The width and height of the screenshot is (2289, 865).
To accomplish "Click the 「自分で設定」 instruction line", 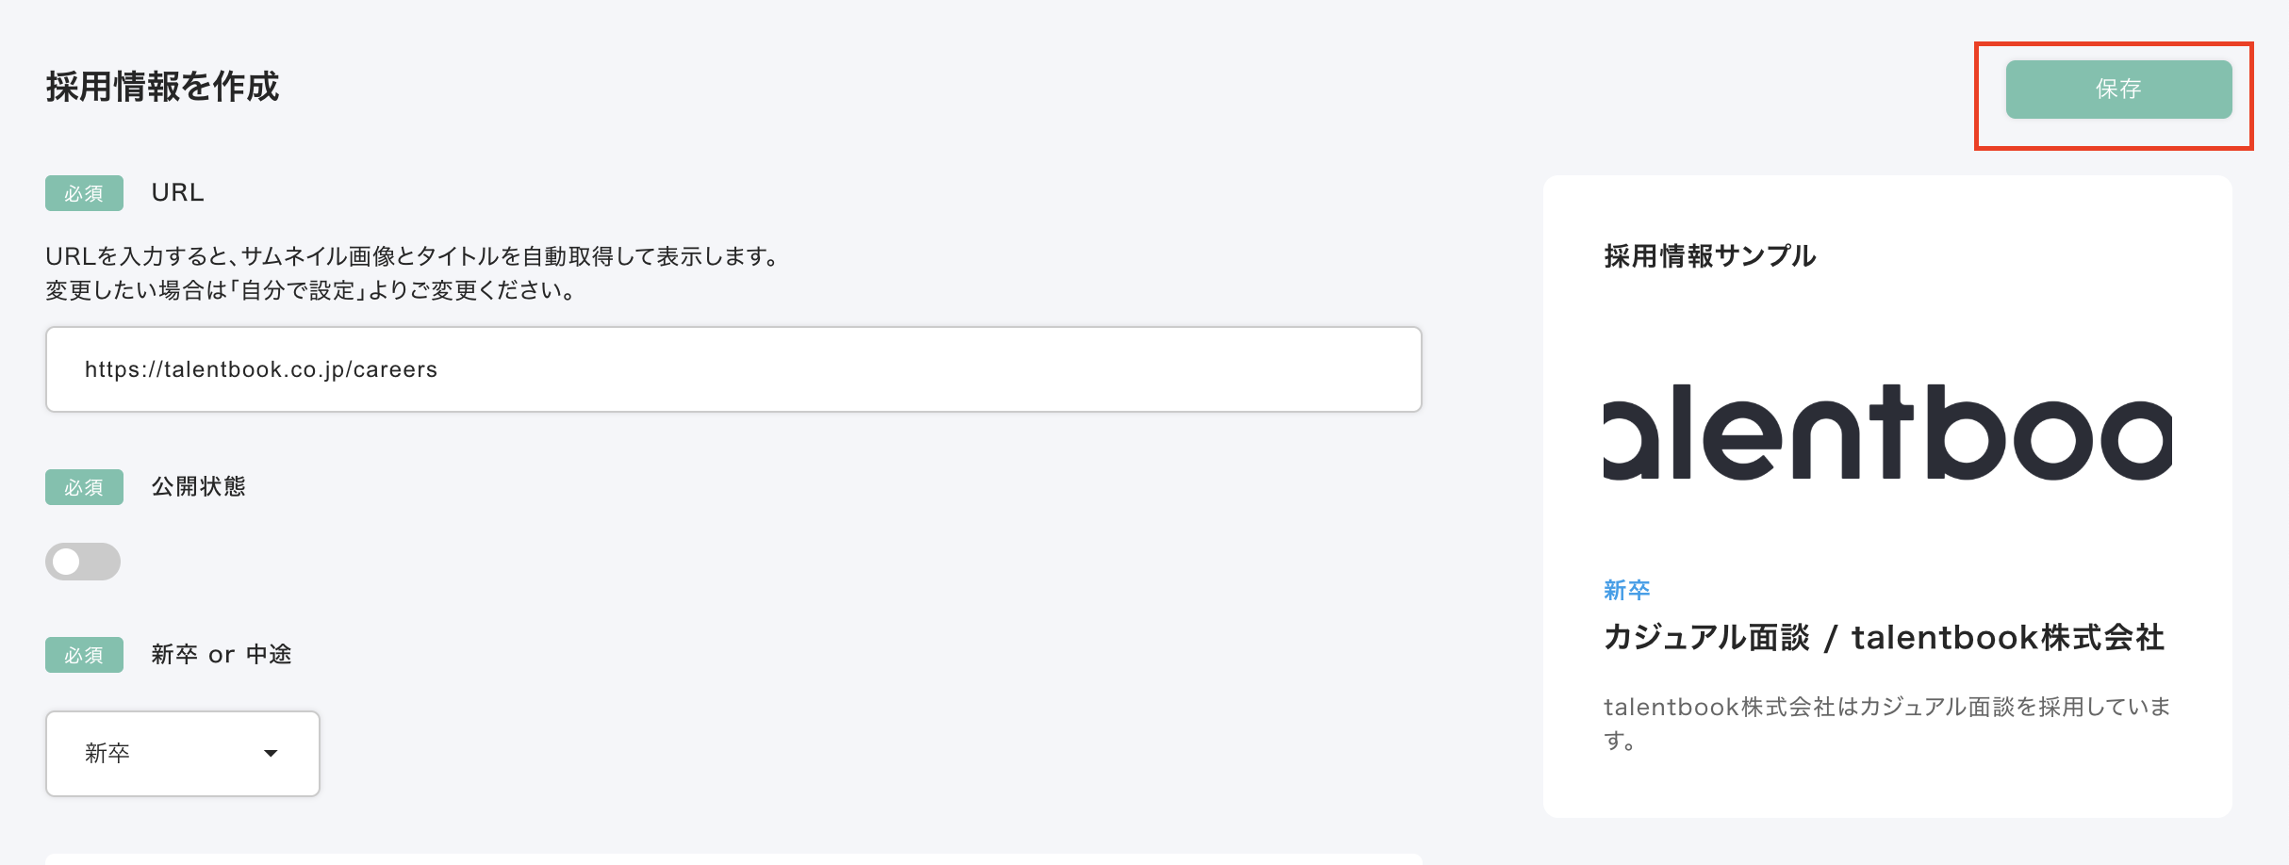I will pyautogui.click(x=311, y=290).
